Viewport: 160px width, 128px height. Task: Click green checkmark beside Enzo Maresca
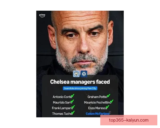[x=107, y=107]
